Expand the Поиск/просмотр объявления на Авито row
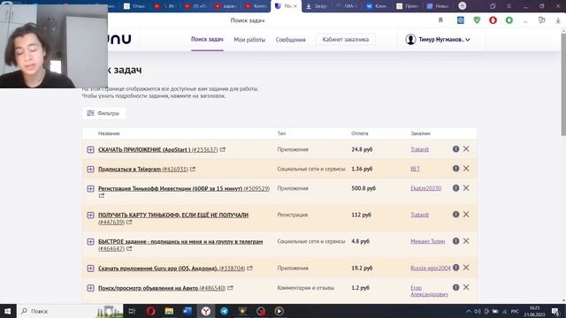Viewport: 566px width, 318px height. coord(90,288)
